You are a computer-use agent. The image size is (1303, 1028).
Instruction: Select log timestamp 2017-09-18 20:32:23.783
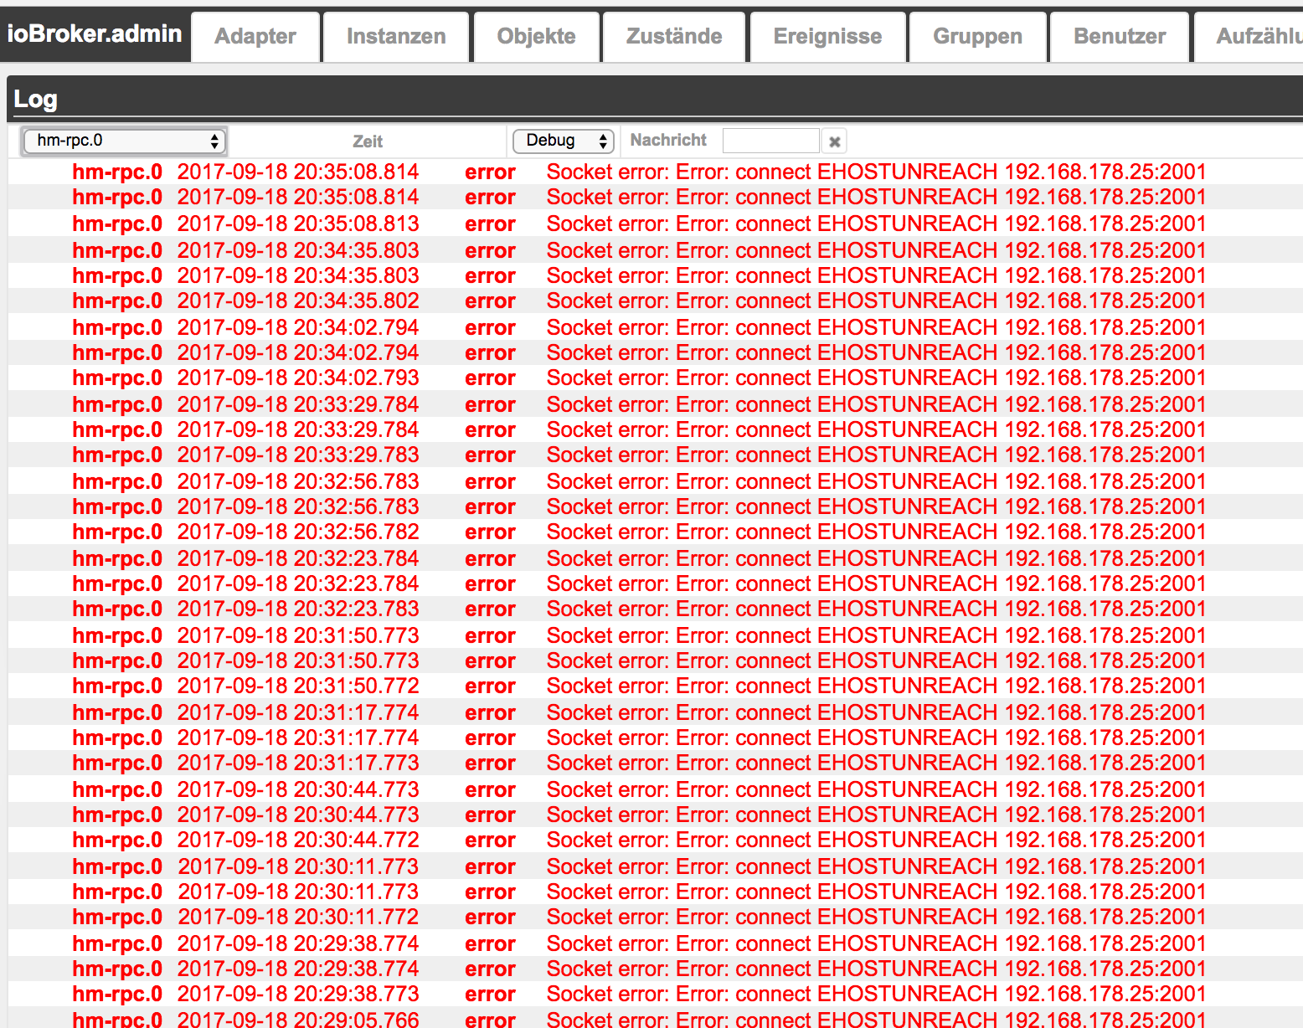tap(298, 609)
